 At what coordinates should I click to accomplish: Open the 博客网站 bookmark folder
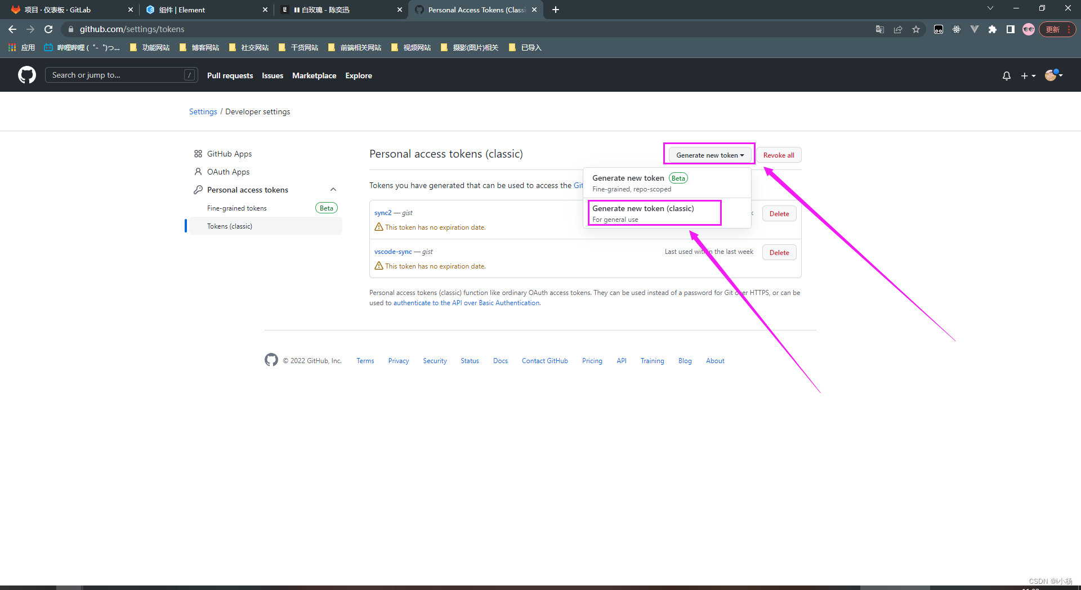(x=199, y=47)
